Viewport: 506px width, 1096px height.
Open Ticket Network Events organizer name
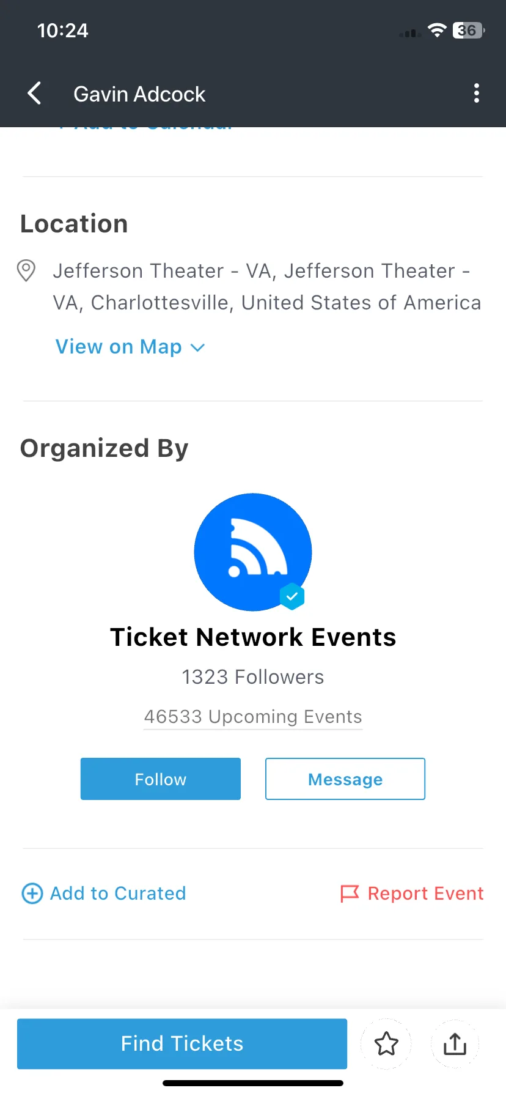pyautogui.click(x=253, y=637)
